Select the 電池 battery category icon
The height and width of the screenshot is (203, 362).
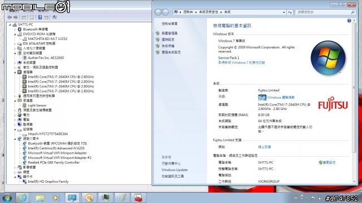20,115
